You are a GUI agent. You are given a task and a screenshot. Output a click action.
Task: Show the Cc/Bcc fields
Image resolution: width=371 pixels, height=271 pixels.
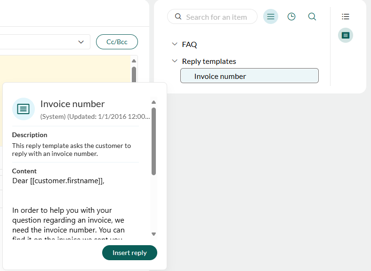117,42
